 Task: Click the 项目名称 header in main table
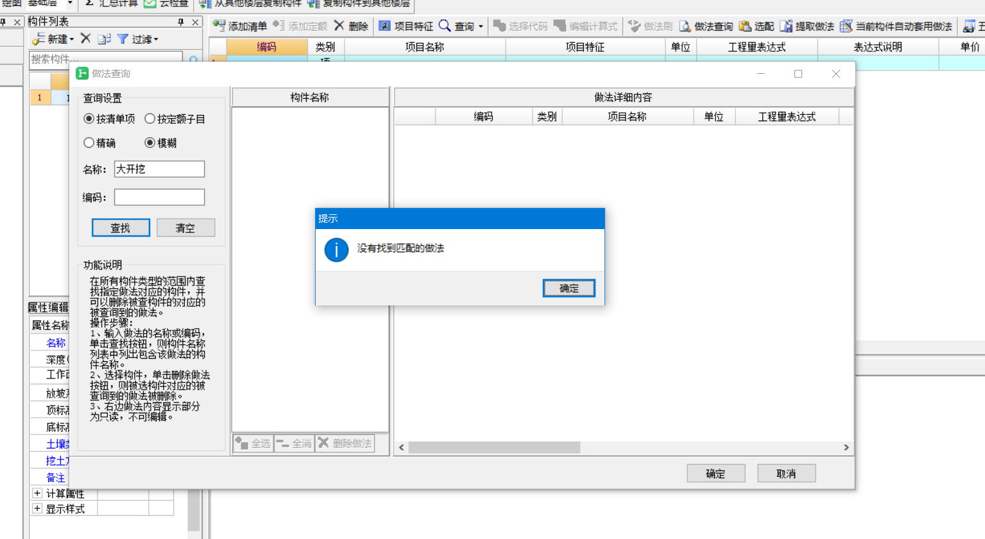[425, 47]
